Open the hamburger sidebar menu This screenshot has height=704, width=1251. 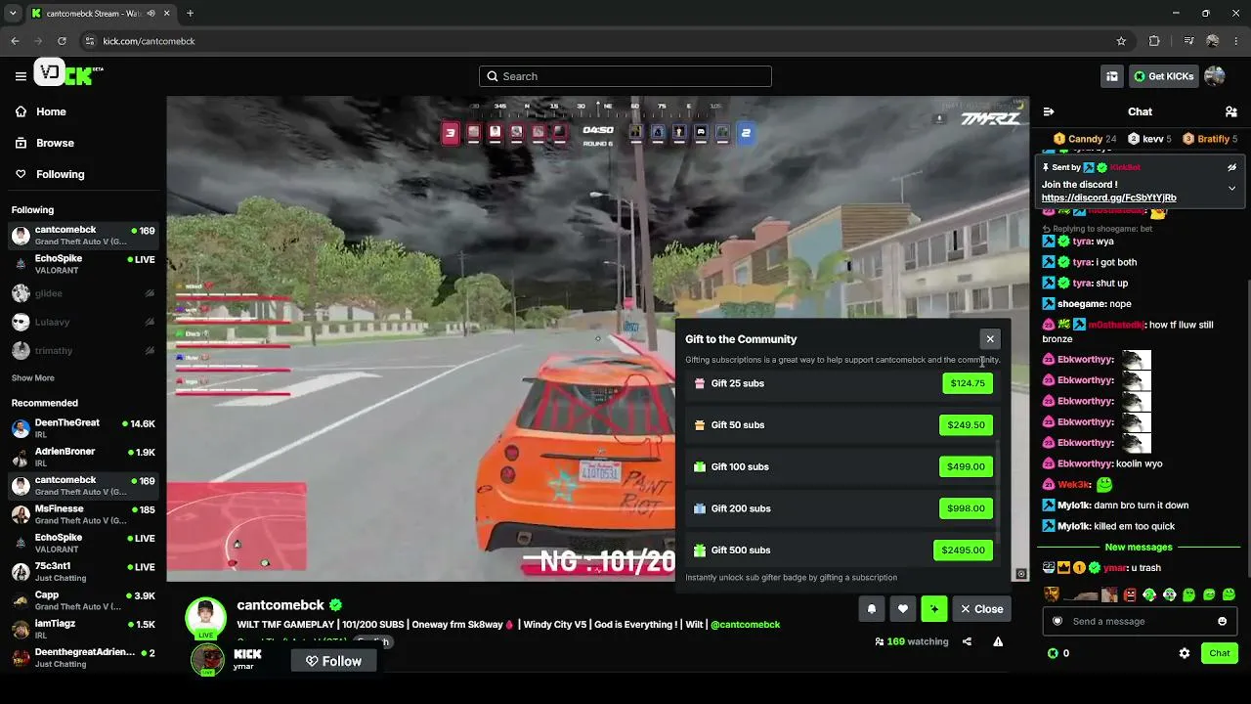(21, 76)
